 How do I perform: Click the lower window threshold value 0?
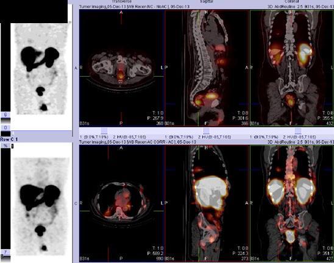(x=5, y=128)
